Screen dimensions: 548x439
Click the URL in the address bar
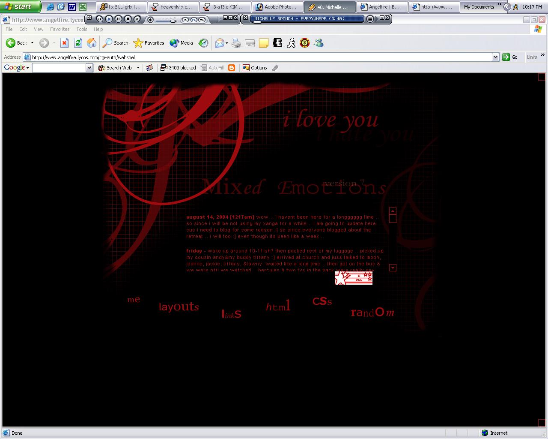pyautogui.click(x=83, y=57)
